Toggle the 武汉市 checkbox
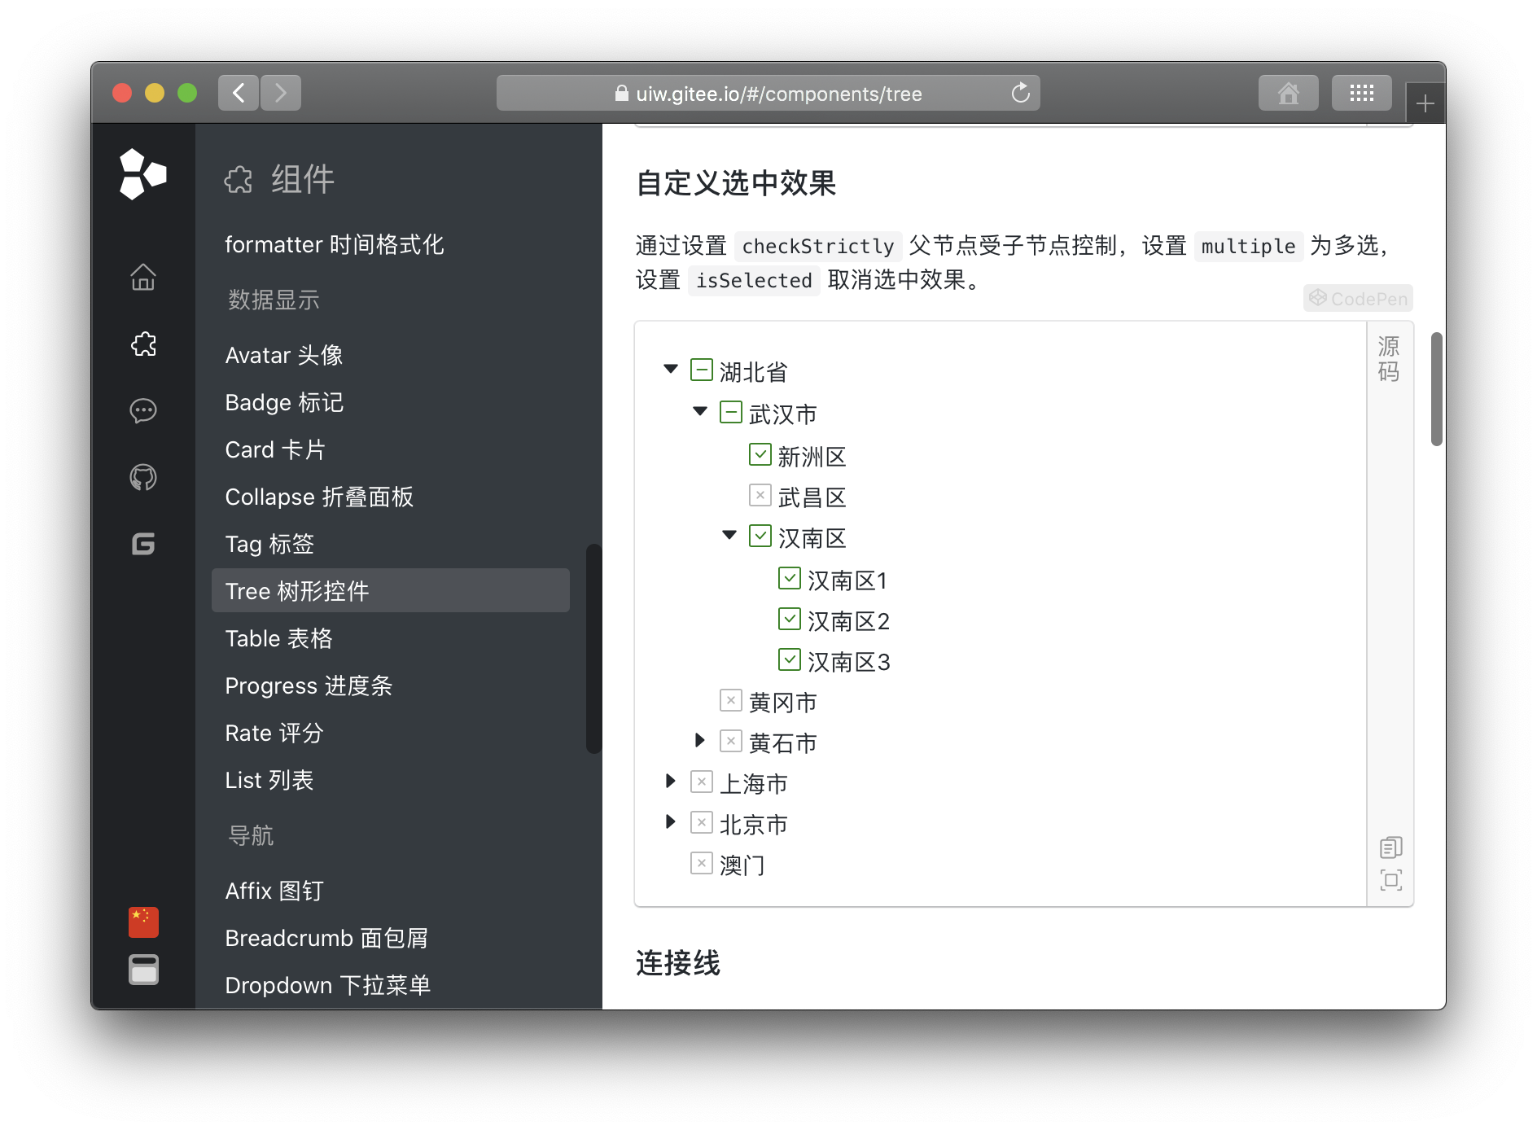The width and height of the screenshot is (1537, 1130). coord(730,413)
